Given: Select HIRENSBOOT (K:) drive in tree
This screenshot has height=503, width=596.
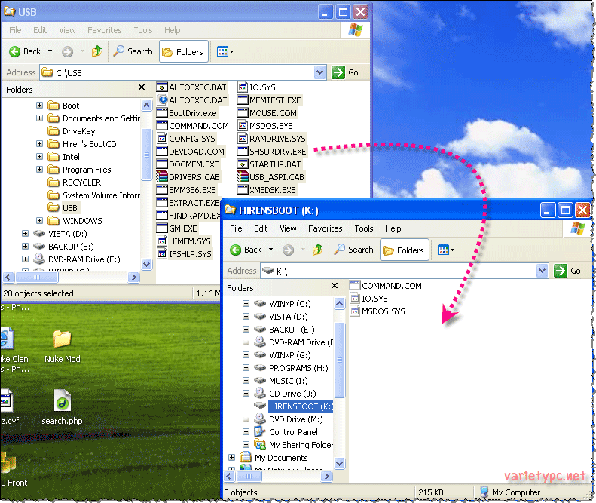Looking at the screenshot, I should pyautogui.click(x=293, y=406).
